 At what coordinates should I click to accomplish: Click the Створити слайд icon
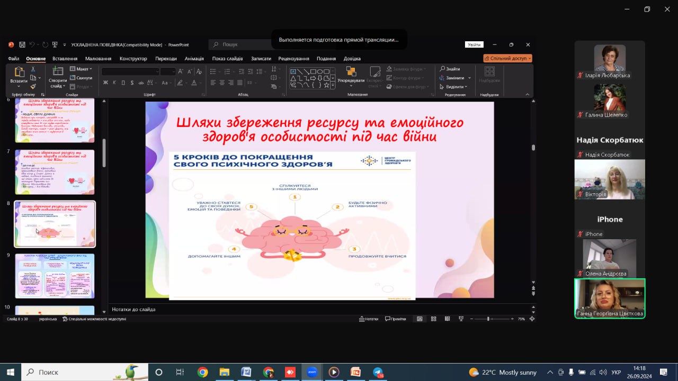(58, 71)
